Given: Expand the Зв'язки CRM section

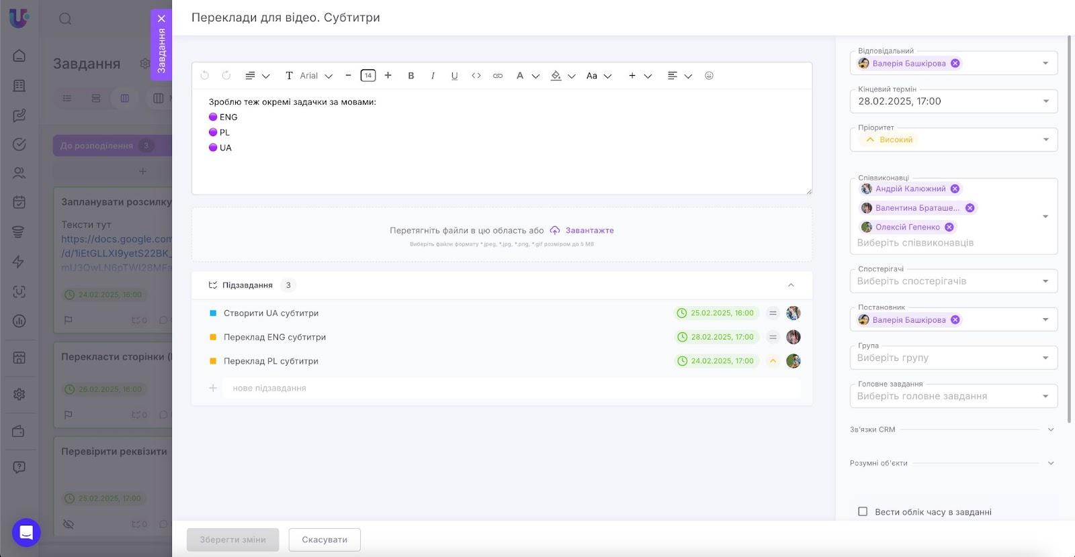Looking at the screenshot, I should pyautogui.click(x=1051, y=429).
